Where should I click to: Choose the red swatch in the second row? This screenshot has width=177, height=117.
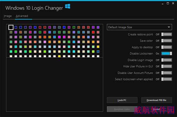pos(93,32)
